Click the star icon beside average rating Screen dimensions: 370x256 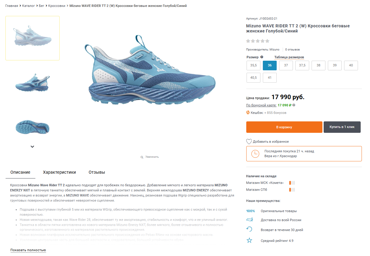[249, 240]
